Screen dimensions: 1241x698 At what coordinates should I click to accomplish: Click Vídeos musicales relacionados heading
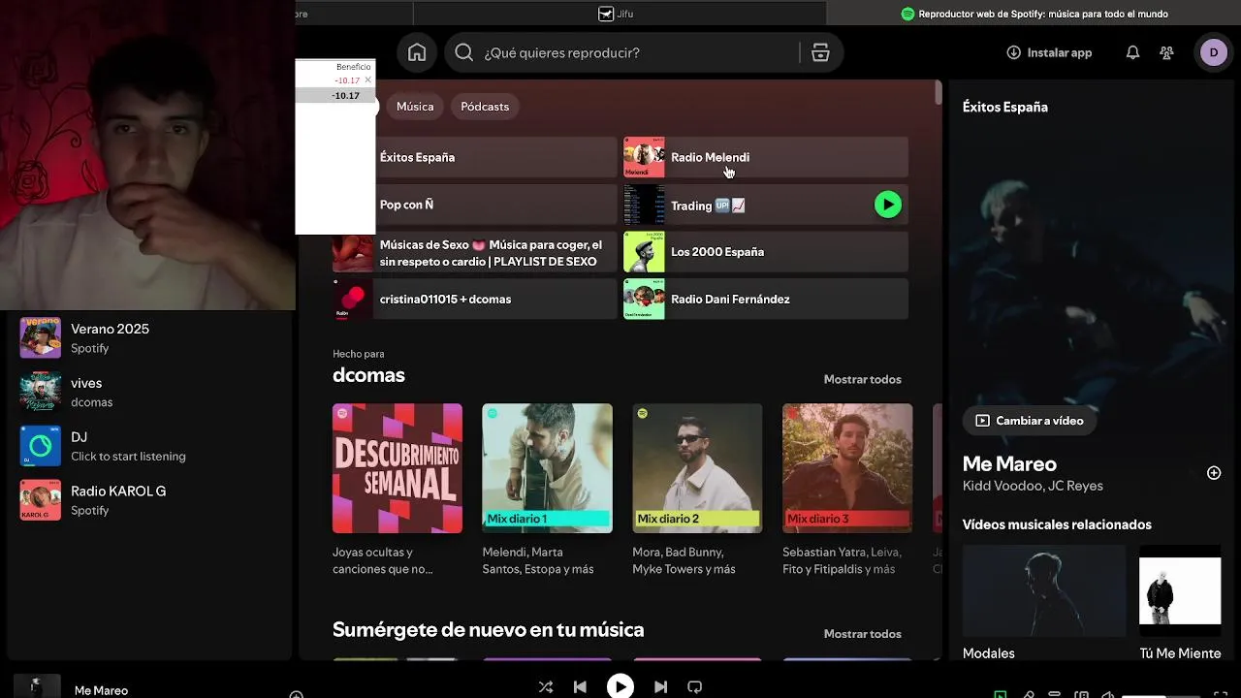[1057, 524]
